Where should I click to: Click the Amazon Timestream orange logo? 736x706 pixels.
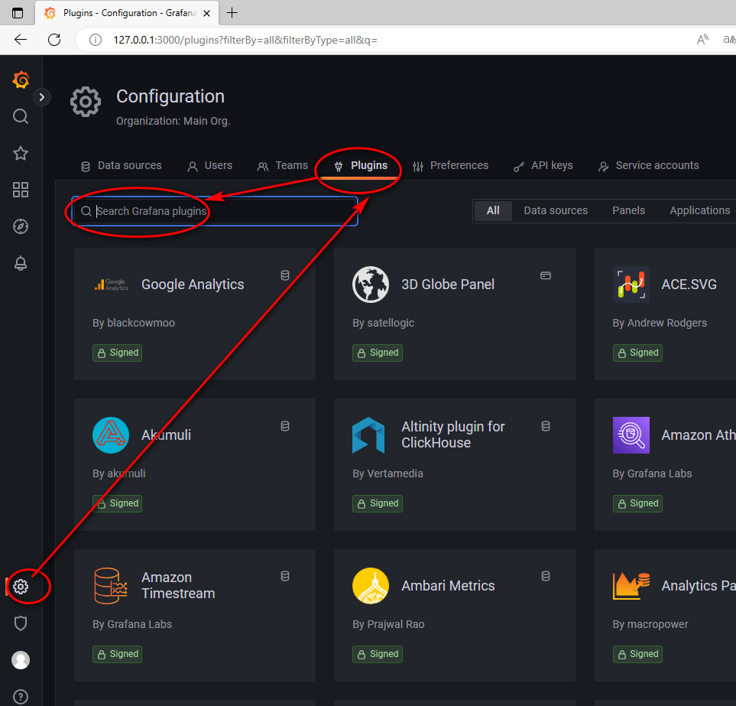(x=111, y=586)
